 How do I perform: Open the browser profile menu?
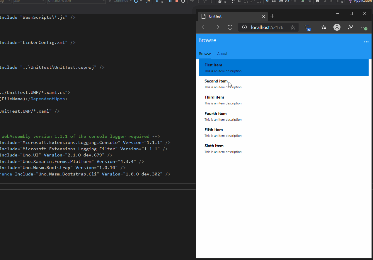[x=337, y=27]
